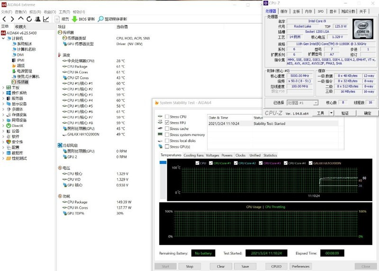This screenshot has width=379, height=271.
Task: Open the report icon in AIDA64 toolbar
Action: pos(57,19)
